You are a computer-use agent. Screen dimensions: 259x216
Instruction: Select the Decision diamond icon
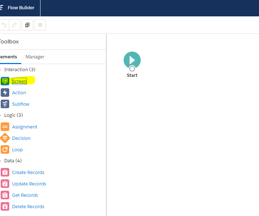click(x=5, y=138)
